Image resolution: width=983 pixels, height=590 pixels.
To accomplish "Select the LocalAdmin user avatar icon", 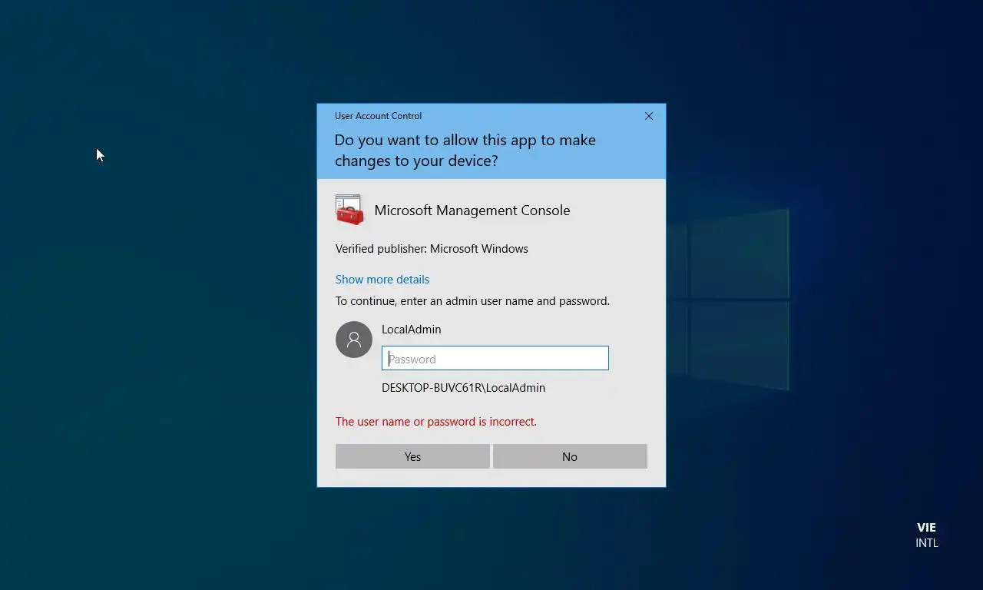I will [x=354, y=340].
